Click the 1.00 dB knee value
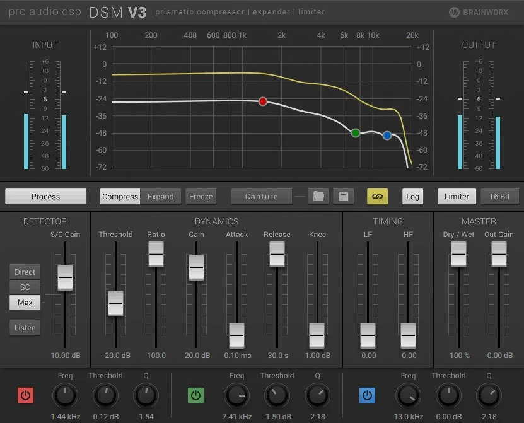 point(318,356)
